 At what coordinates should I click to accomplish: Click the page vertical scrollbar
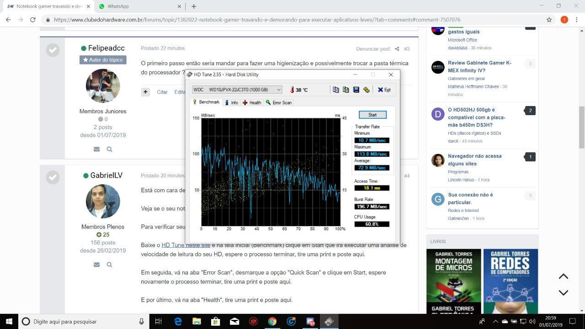click(581, 127)
